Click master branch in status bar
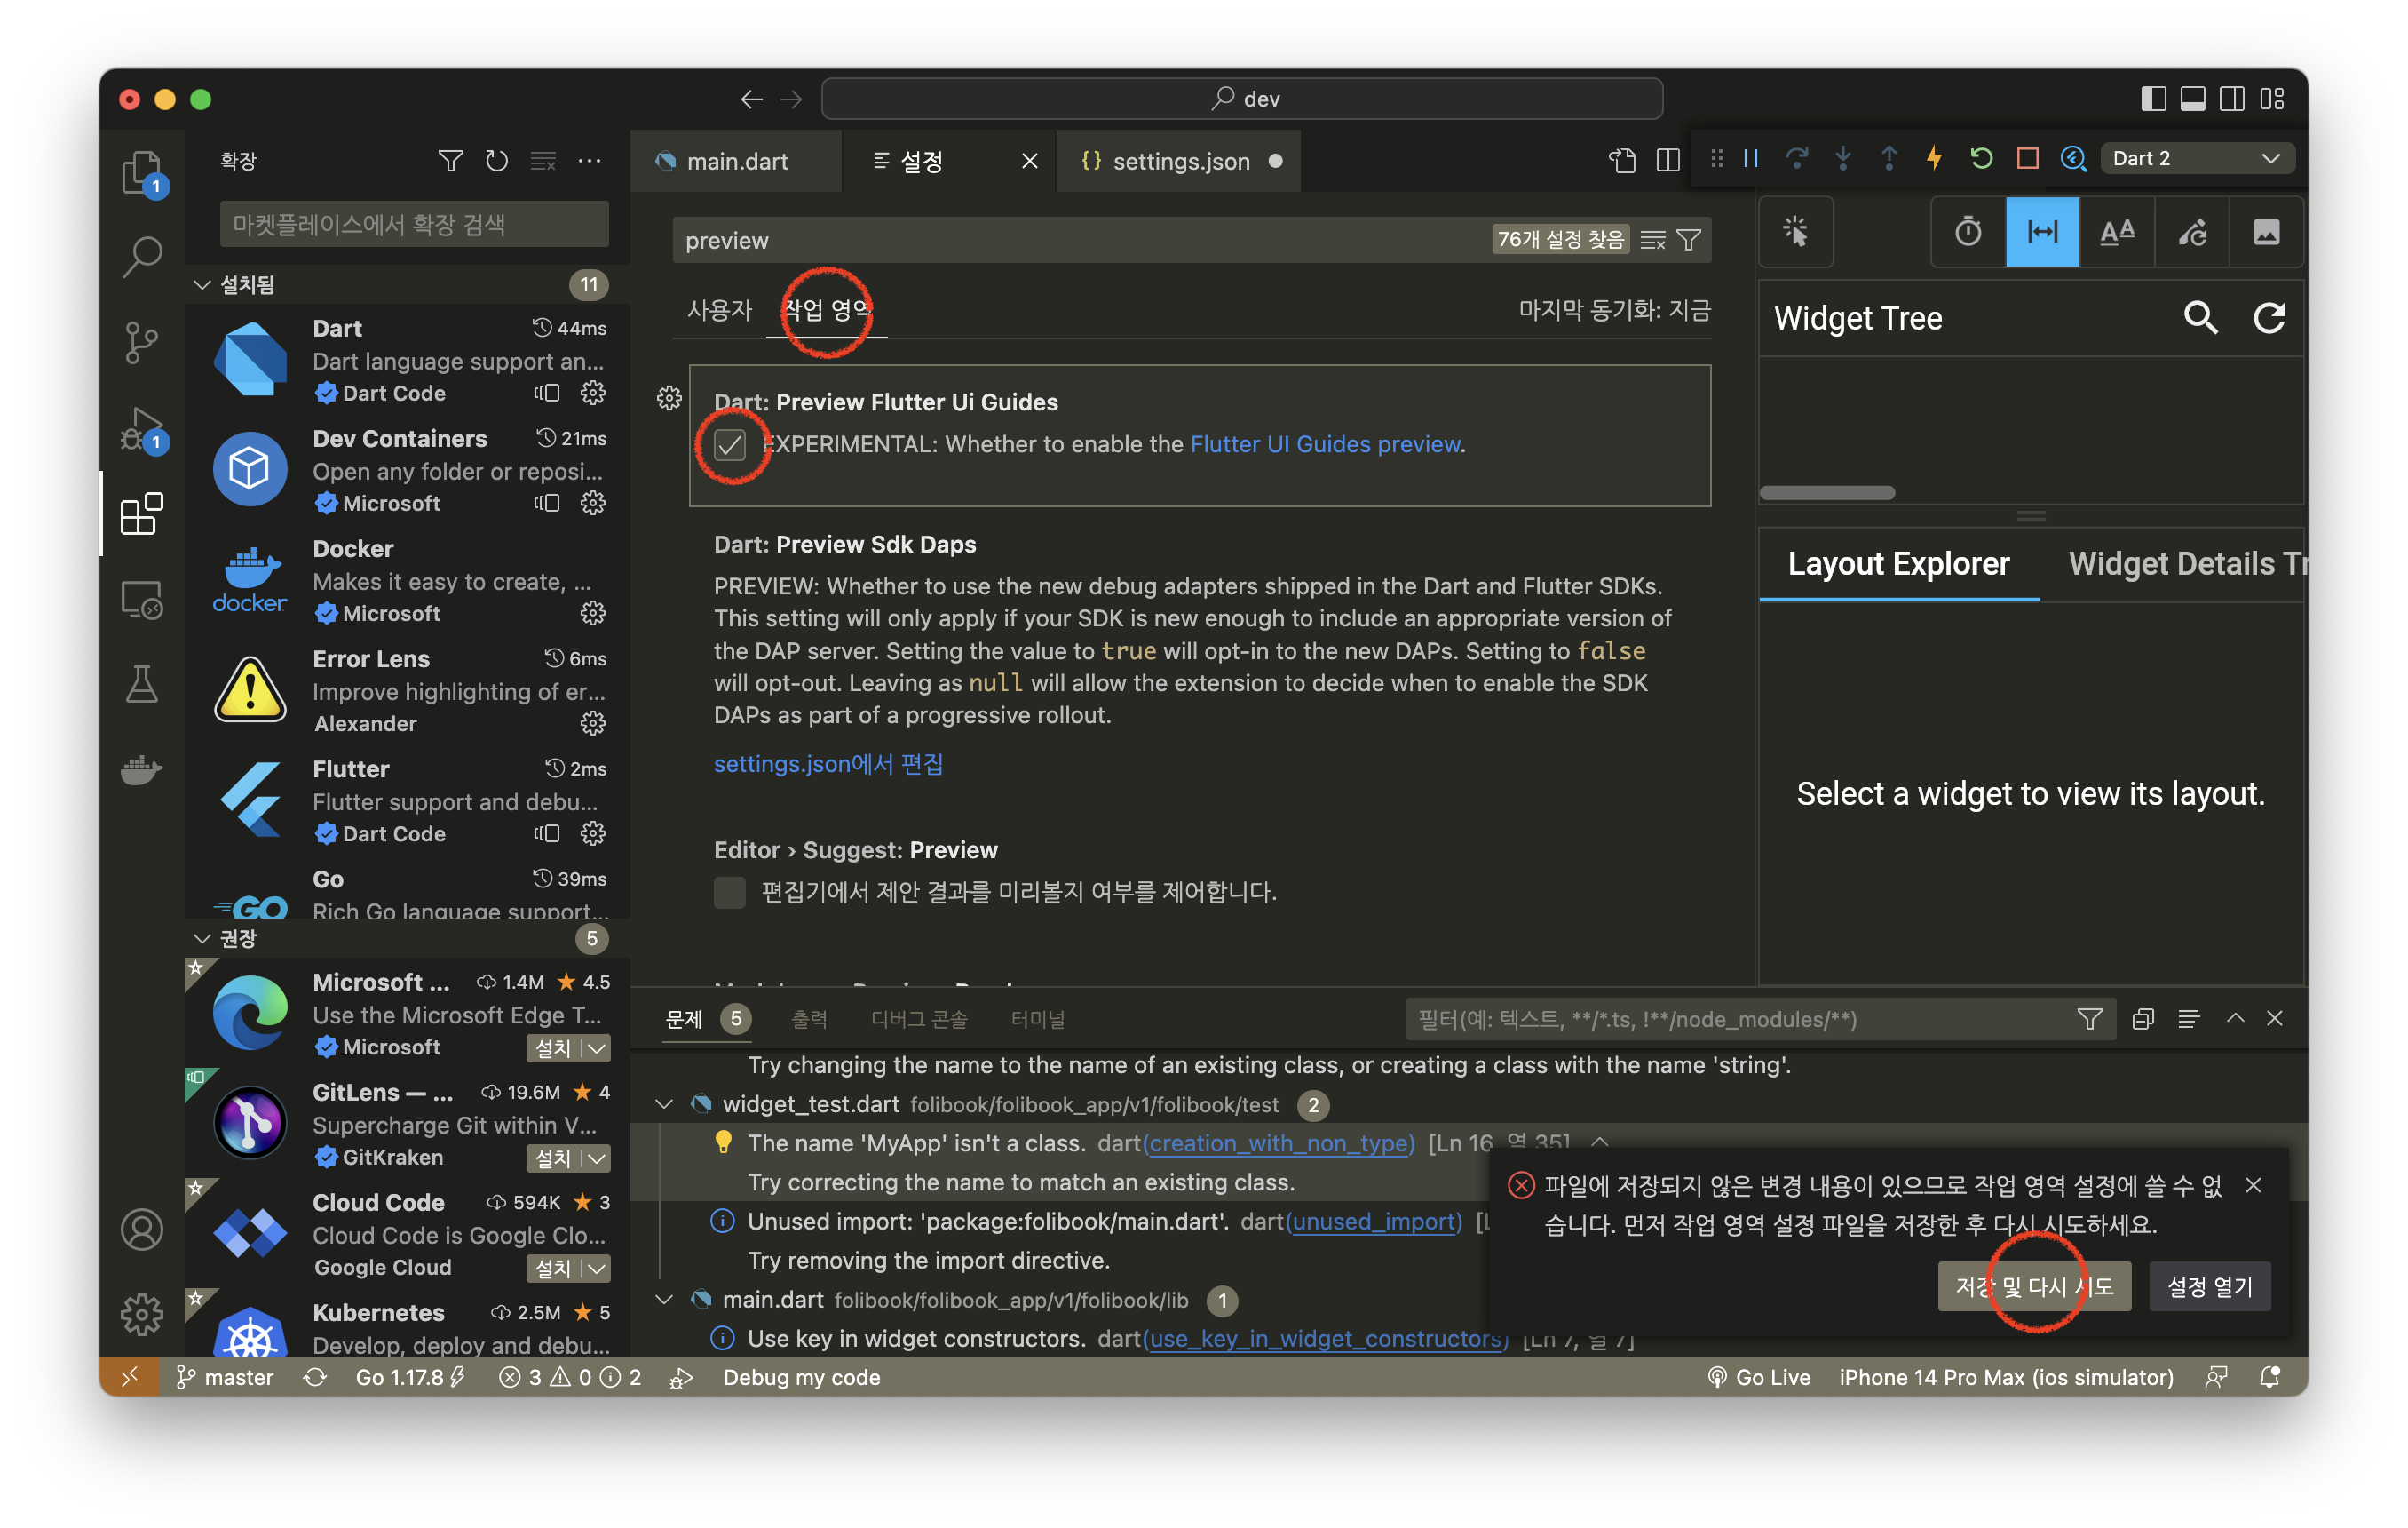Screen dimensions: 2408x1528 coord(226,1377)
